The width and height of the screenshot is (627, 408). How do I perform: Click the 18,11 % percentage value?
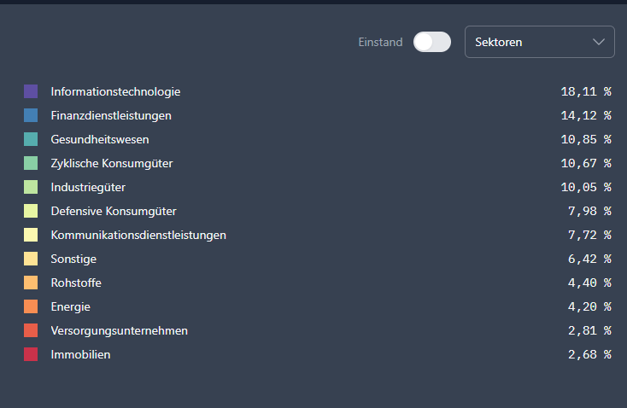click(586, 91)
